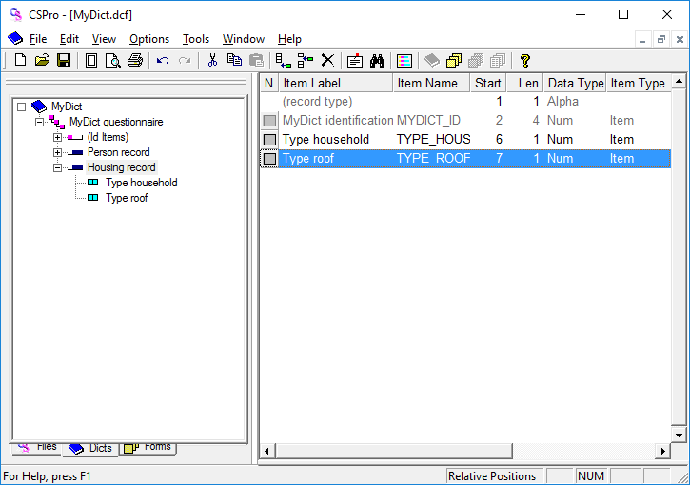This screenshot has width=690, height=485.
Task: Click the horizontal scrollbar right arrow
Action: click(662, 451)
